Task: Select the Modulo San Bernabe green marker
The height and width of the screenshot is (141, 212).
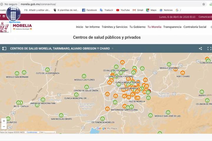Action: click(x=17, y=73)
